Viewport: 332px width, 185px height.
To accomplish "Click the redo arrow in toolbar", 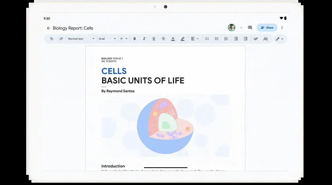I will point(61,39).
